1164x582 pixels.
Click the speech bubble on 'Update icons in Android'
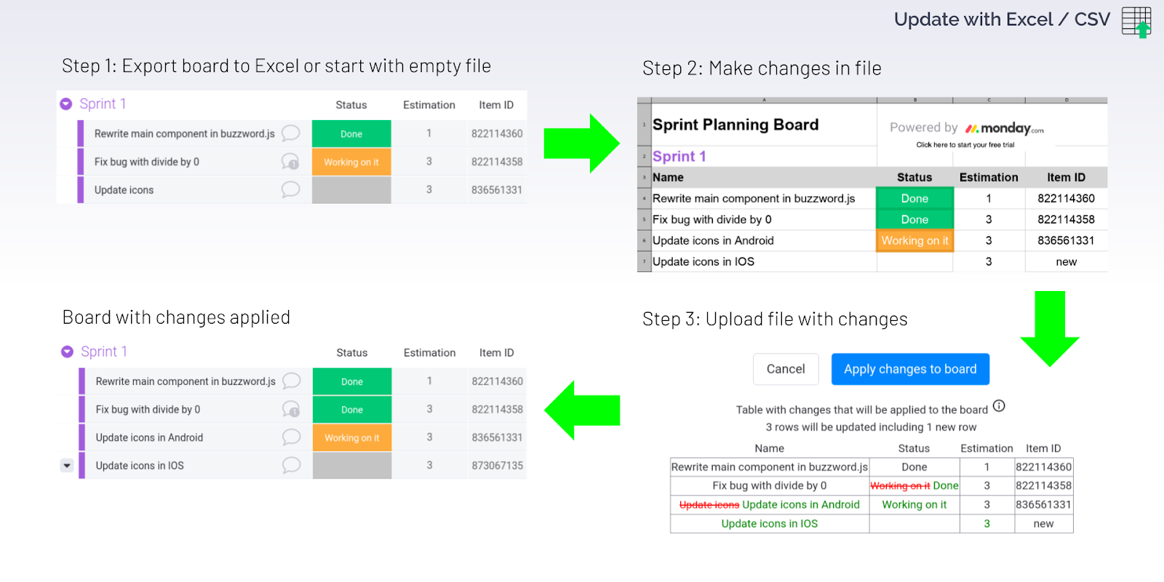290,437
